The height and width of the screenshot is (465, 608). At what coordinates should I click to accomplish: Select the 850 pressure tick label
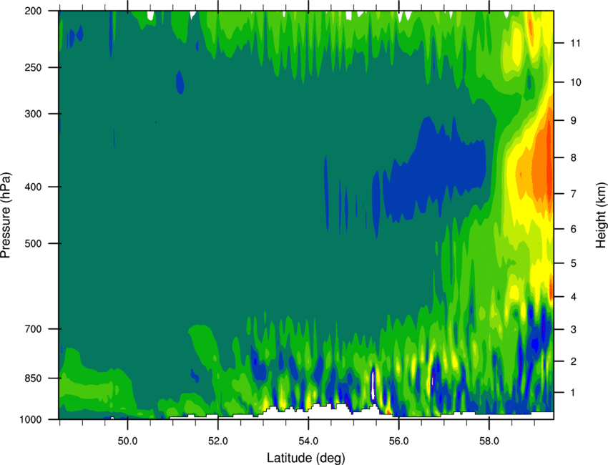click(x=33, y=378)
